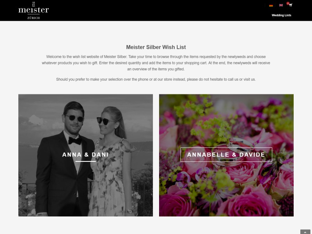Open the shopping cart icon

tap(291, 5)
